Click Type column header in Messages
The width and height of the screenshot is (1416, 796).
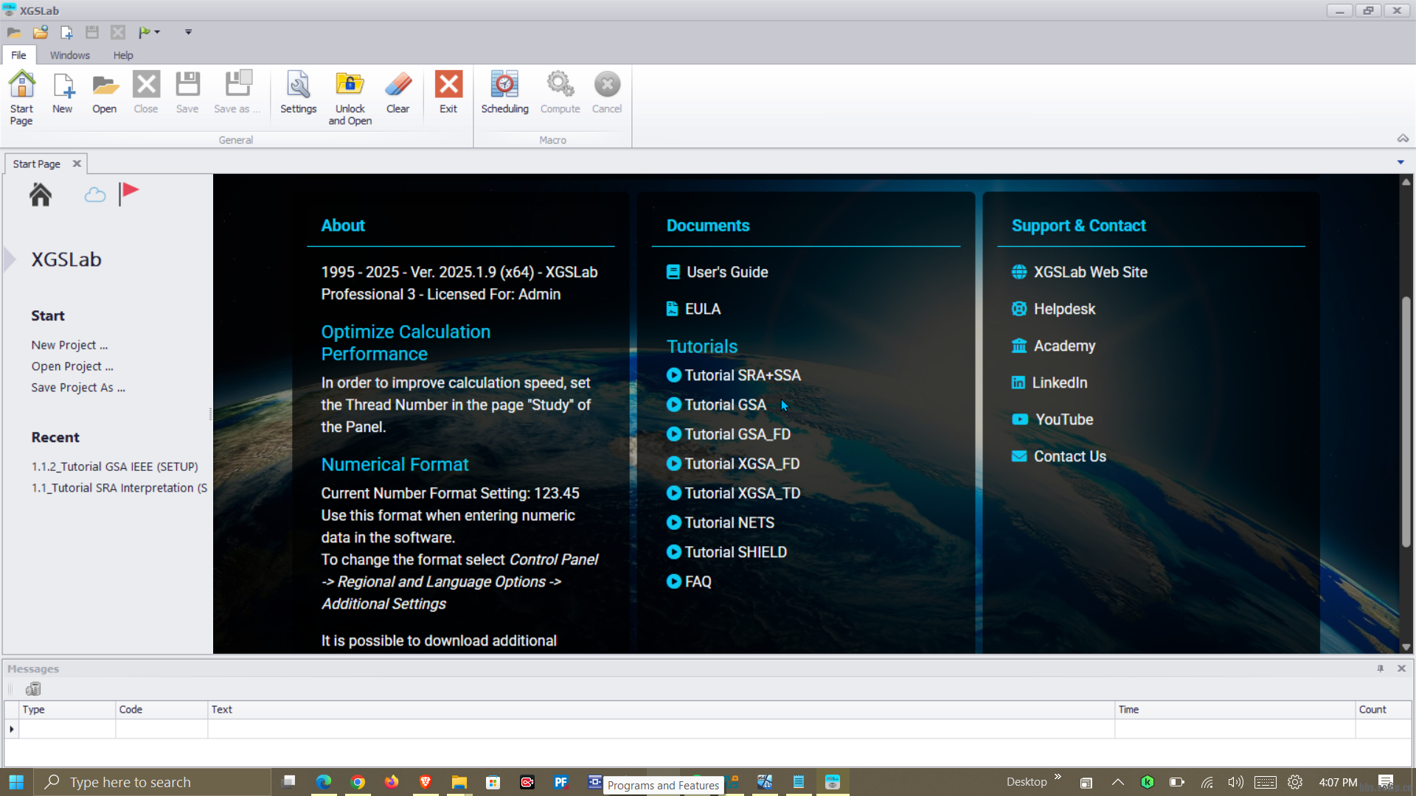click(x=67, y=710)
